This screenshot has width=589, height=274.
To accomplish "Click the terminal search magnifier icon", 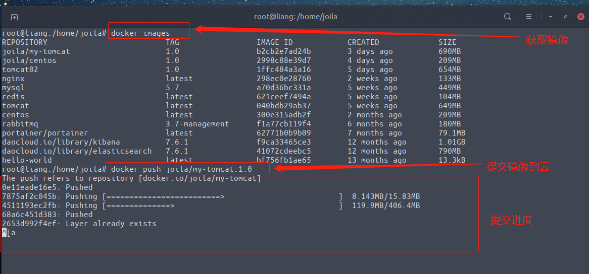I will click(508, 17).
